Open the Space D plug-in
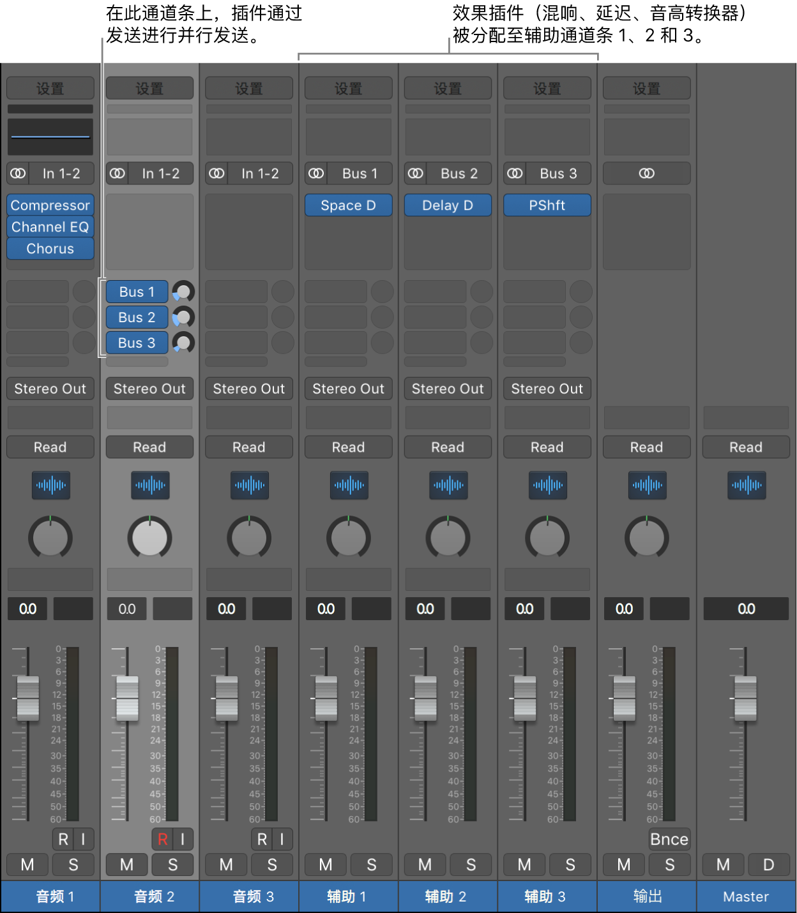The width and height of the screenshot is (797, 913). pos(348,205)
